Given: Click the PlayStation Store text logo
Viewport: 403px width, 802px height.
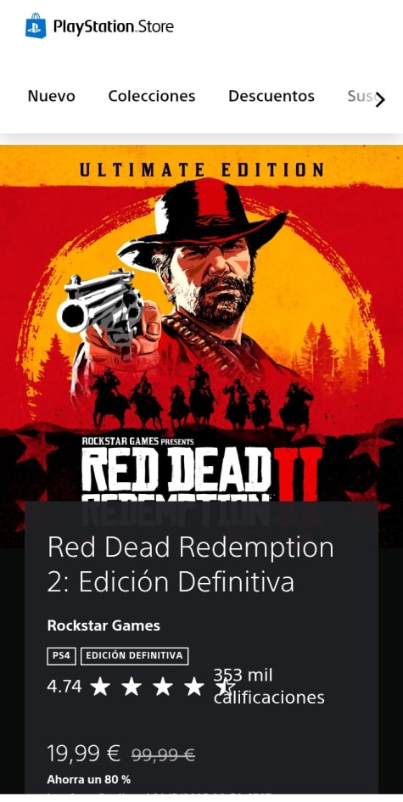Looking at the screenshot, I should [113, 26].
